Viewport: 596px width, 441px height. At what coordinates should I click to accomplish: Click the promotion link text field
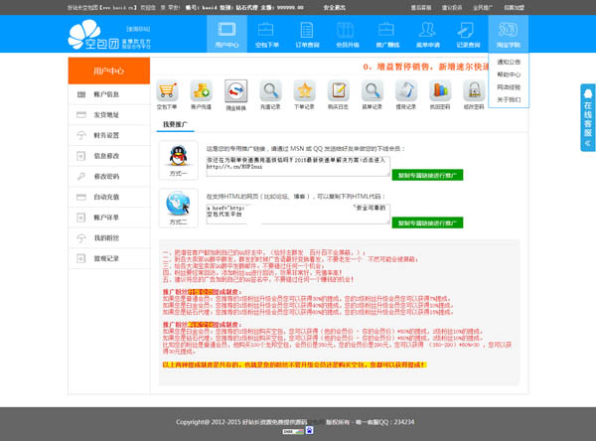click(298, 164)
